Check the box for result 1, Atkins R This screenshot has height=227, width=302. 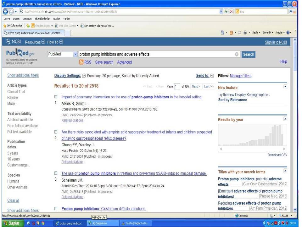[56, 97]
